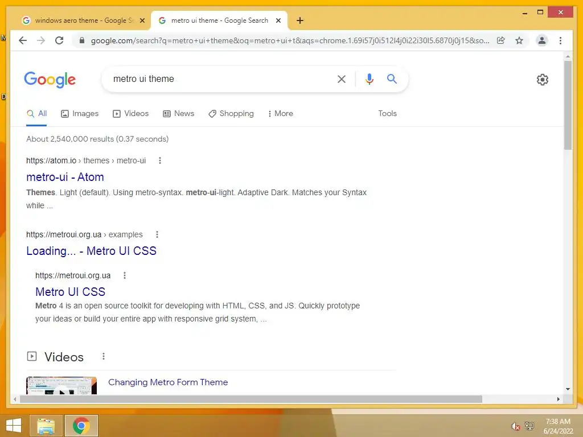Click the 'Changing Metro Form Theme' video thumbnail

click(61, 385)
